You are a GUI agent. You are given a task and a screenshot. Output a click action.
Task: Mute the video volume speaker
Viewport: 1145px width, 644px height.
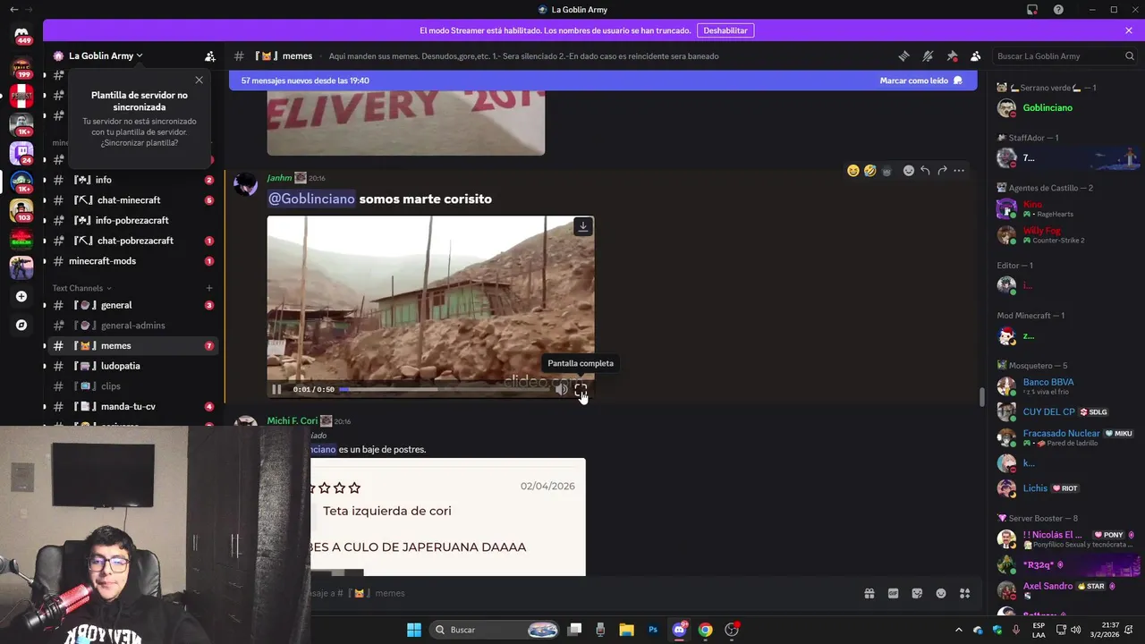click(561, 389)
